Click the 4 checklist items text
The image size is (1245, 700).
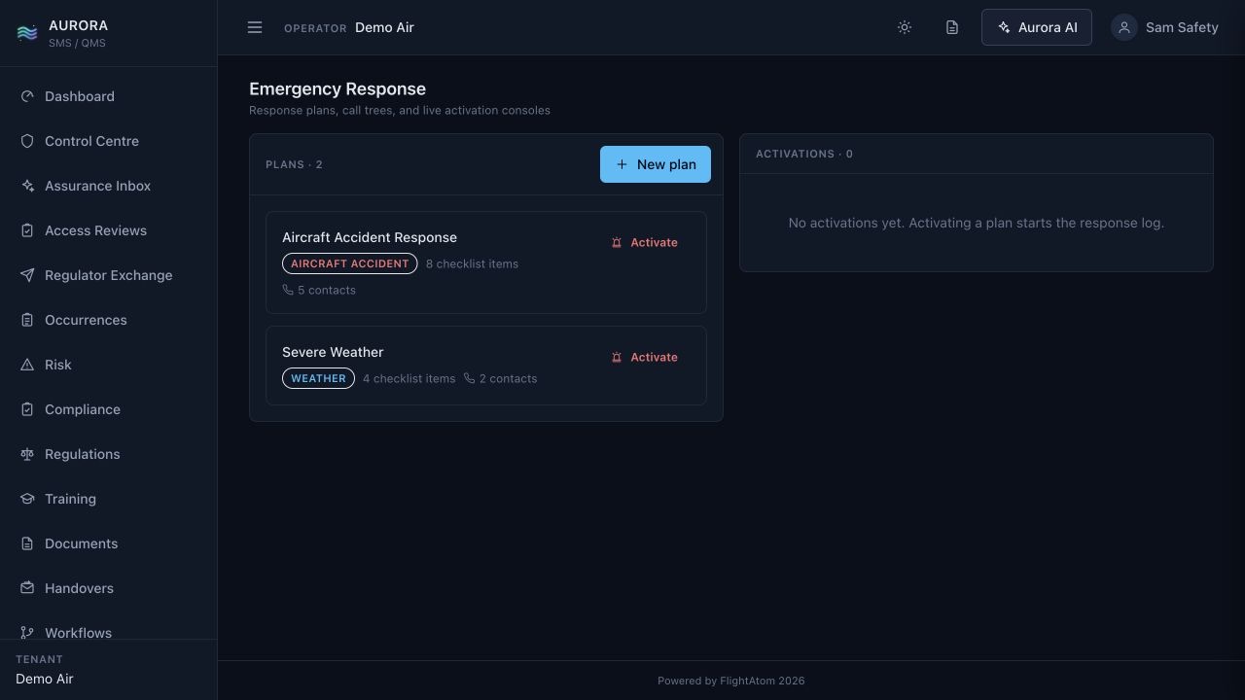(409, 378)
